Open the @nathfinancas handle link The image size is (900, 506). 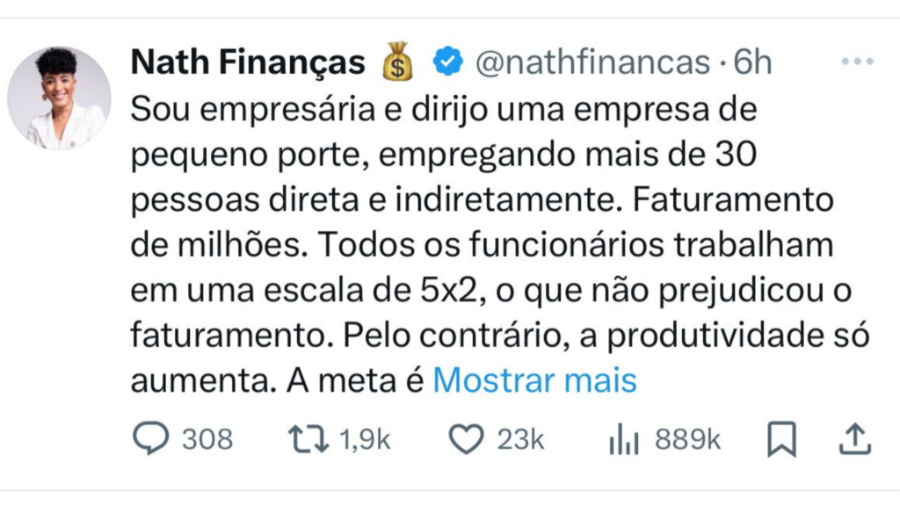(x=592, y=62)
